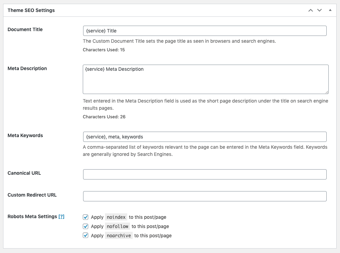This screenshot has height=253, width=340.
Task: Click the Meta Keywords label
Action: [25, 135]
